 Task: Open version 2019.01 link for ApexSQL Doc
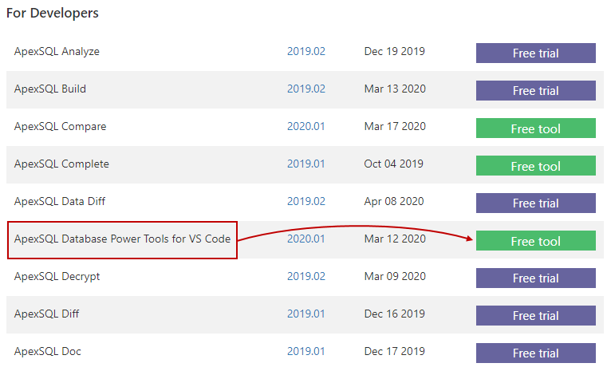(x=306, y=352)
